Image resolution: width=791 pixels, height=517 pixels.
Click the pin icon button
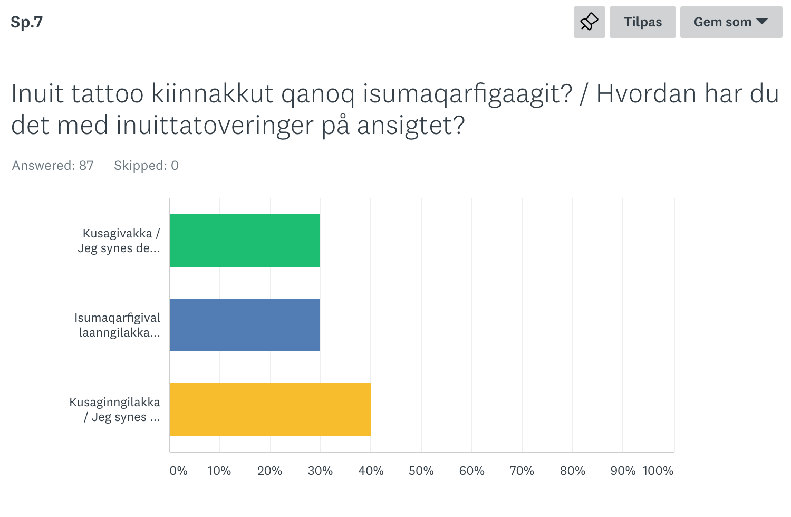point(589,22)
